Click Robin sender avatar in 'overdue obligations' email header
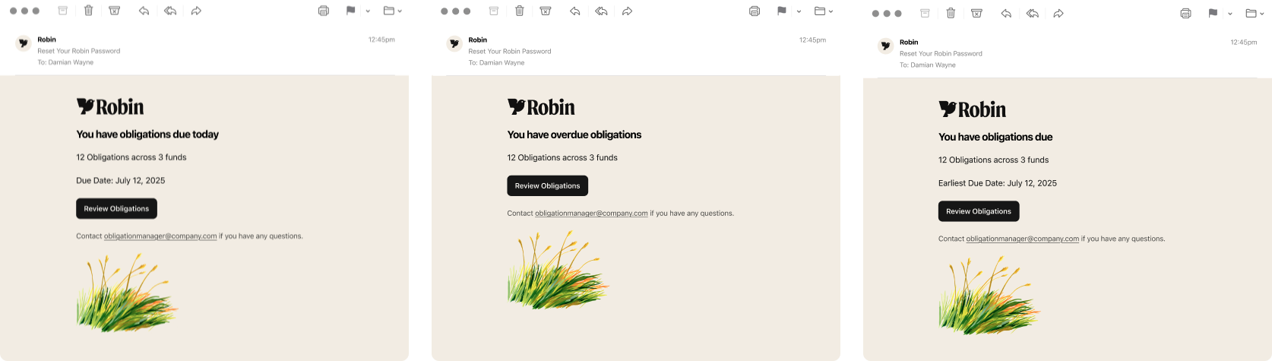The image size is (1272, 361). pyautogui.click(x=454, y=44)
